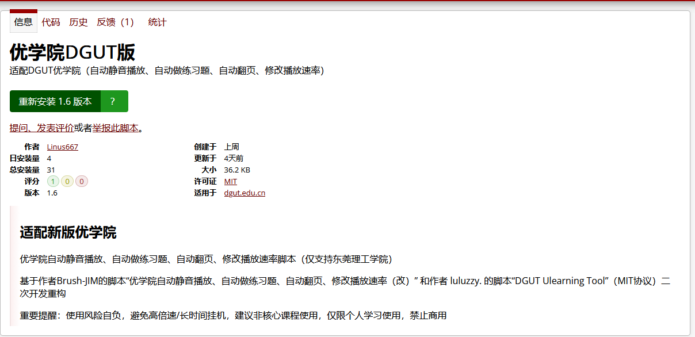Open author Linus667's profile
The width and height of the screenshot is (695, 337).
[x=62, y=147]
